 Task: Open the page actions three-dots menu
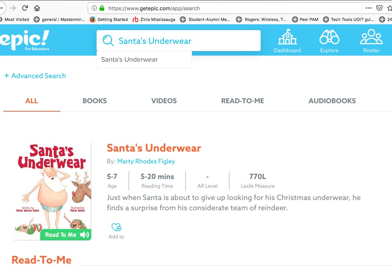pos(368,8)
